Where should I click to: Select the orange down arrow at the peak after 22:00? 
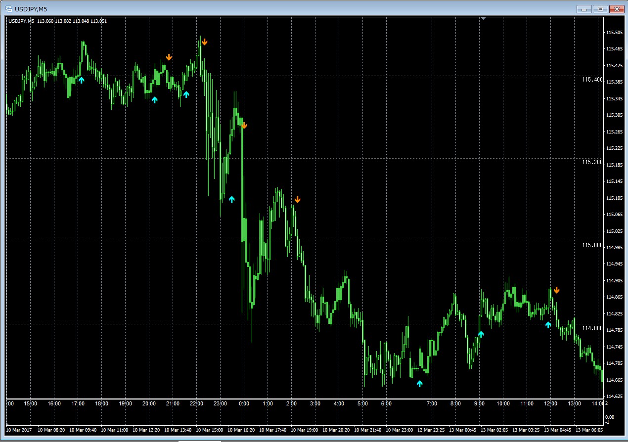point(204,42)
